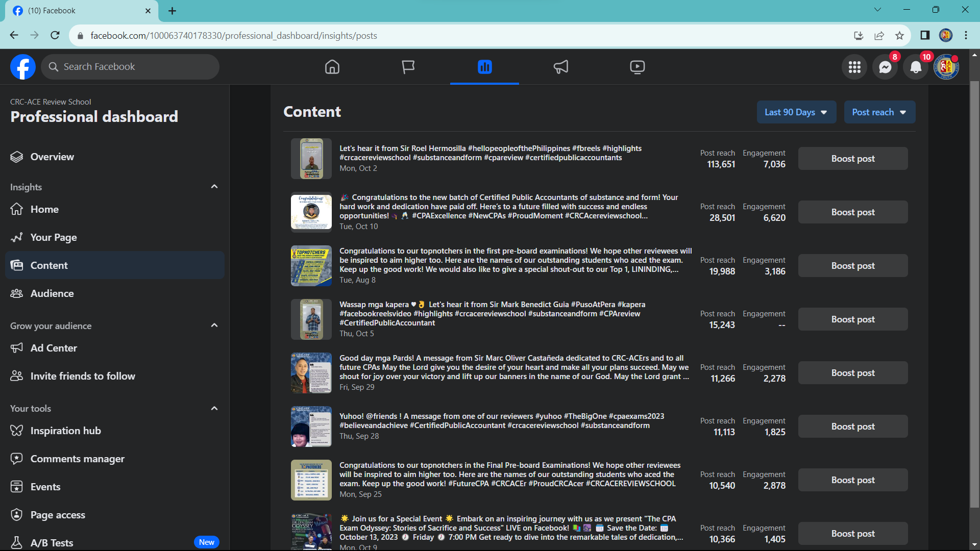Select Overview in the sidebar

[x=52, y=157]
